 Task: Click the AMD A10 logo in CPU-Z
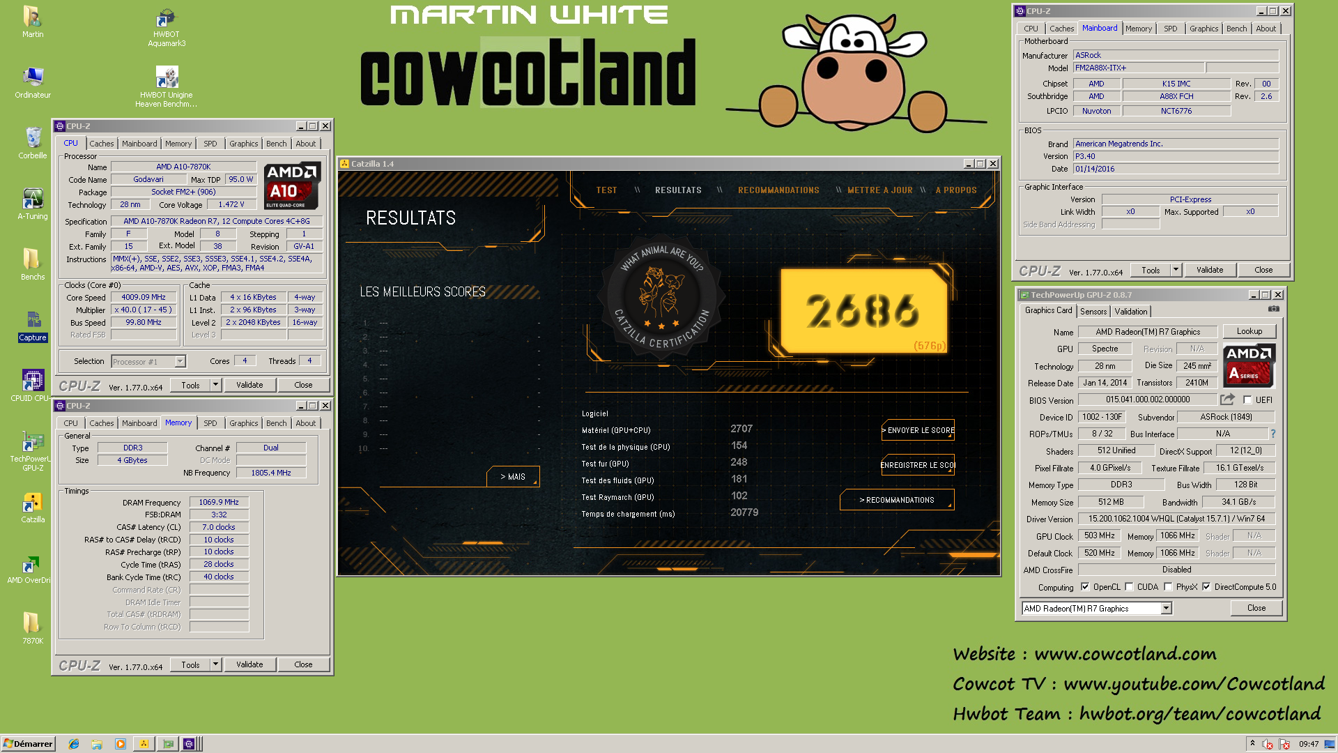click(292, 185)
